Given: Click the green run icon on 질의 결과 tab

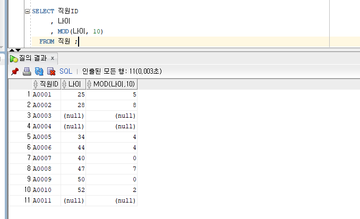Looking at the screenshot, I should [14, 59].
